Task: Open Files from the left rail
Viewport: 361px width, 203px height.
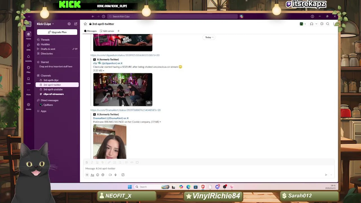Action: (x=28, y=69)
